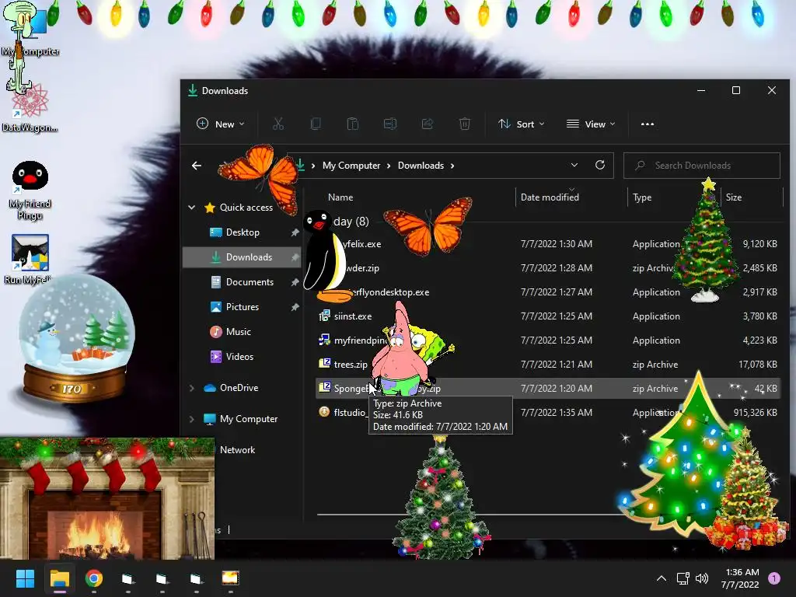Open the Sort dropdown menu
This screenshot has width=796, height=597.
click(521, 124)
